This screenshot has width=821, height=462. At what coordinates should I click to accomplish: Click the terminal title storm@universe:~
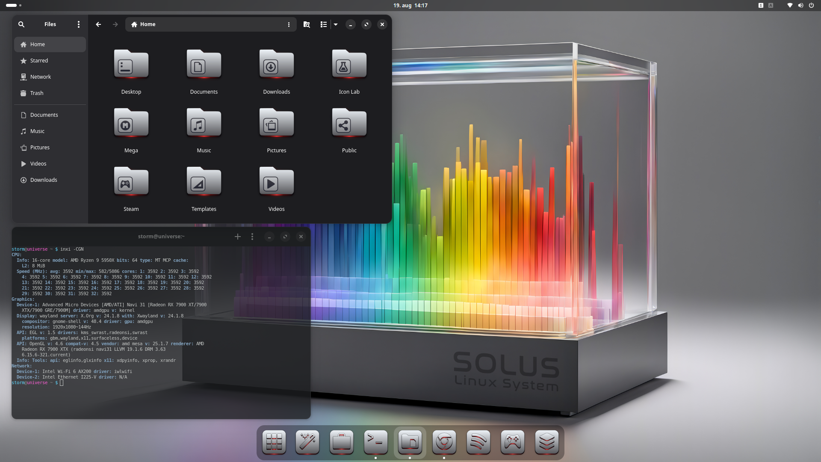click(x=161, y=237)
